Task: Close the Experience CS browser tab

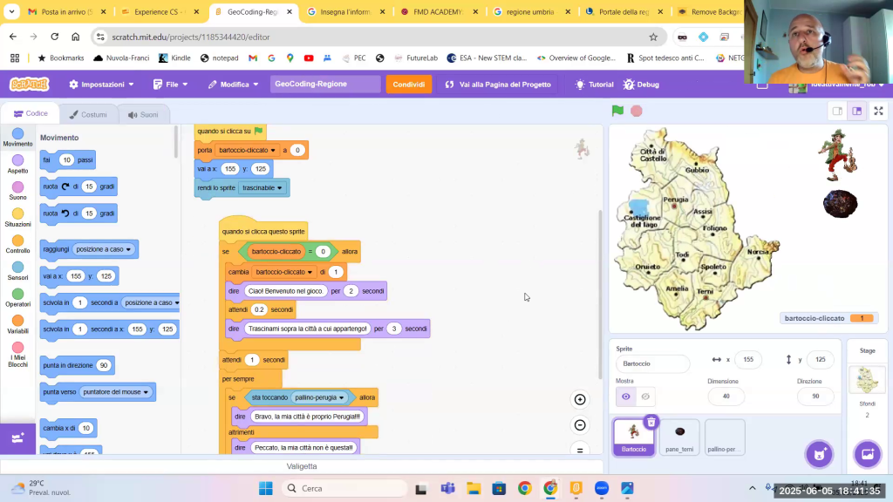Action: [196, 11]
